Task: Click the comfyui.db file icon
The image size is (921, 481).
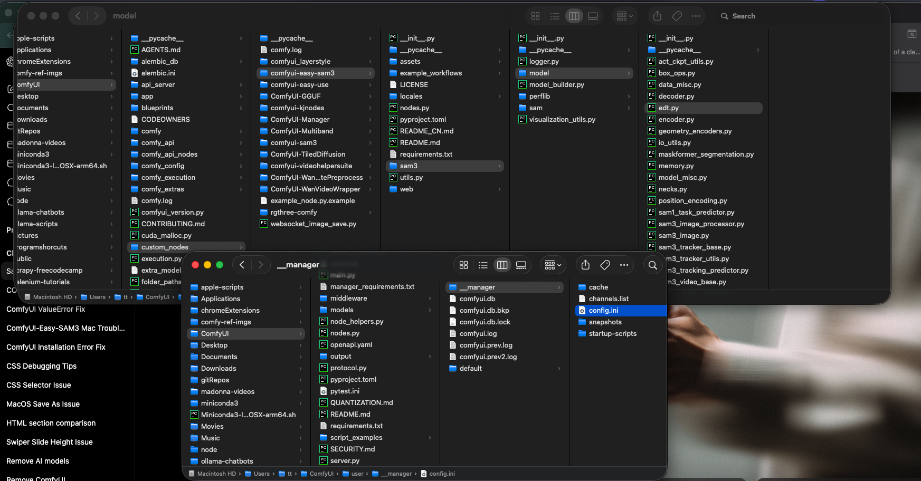Action: click(x=453, y=299)
